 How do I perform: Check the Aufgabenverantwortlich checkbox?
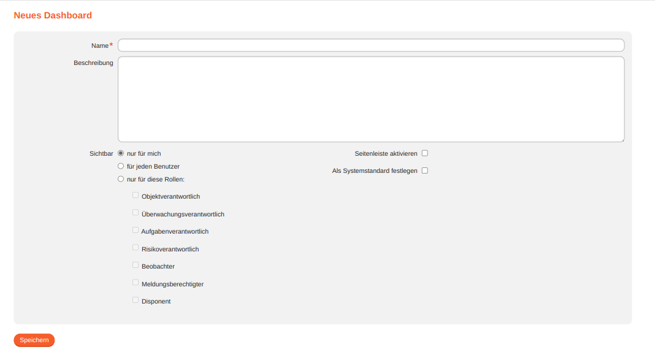coord(136,229)
